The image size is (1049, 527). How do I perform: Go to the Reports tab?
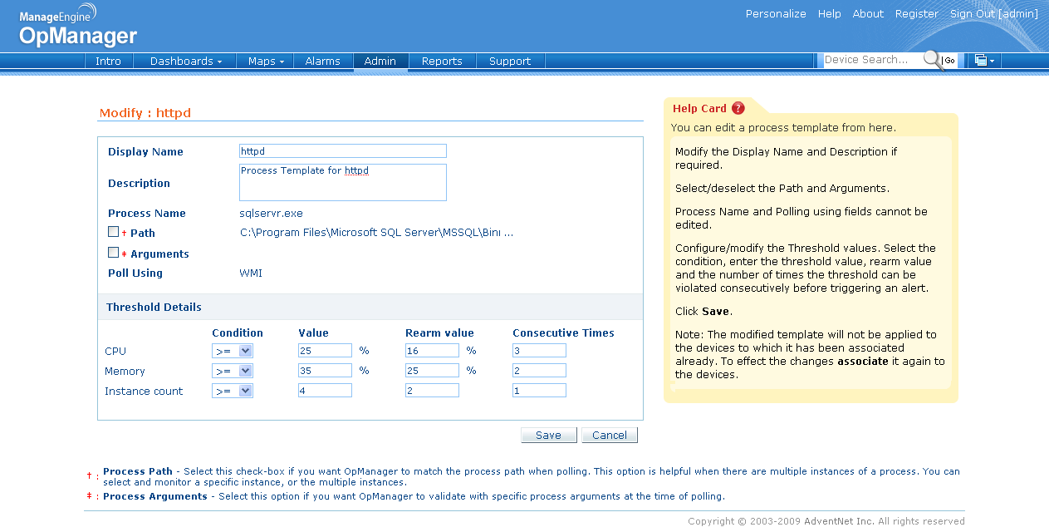click(442, 62)
